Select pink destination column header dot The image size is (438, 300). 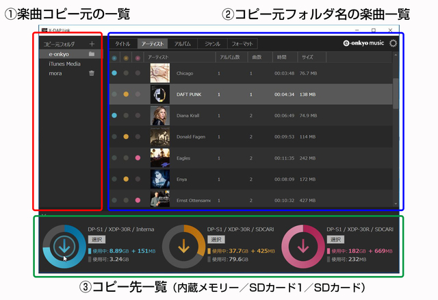138,58
